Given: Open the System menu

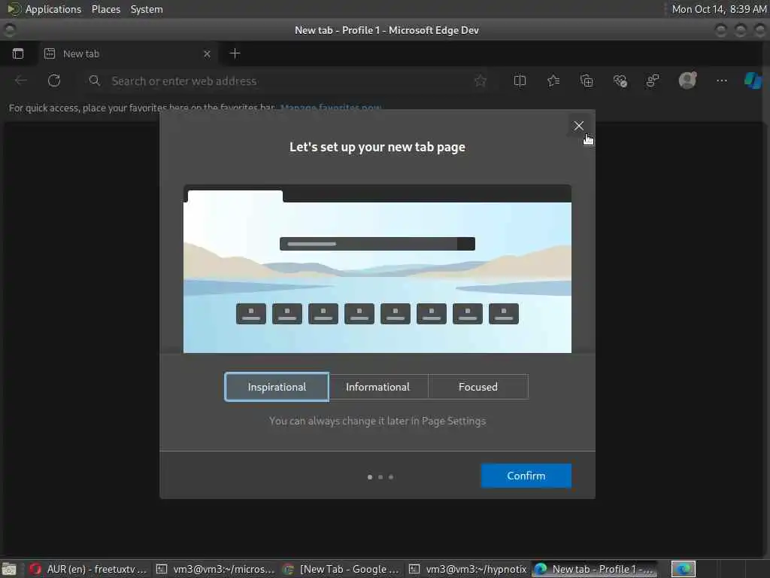Looking at the screenshot, I should click(147, 9).
